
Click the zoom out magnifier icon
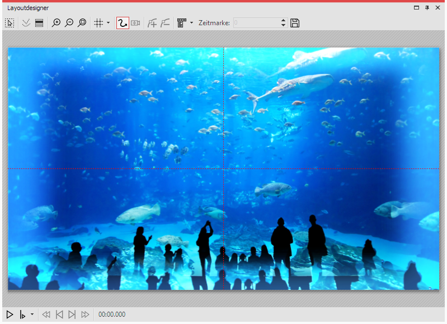click(x=69, y=23)
